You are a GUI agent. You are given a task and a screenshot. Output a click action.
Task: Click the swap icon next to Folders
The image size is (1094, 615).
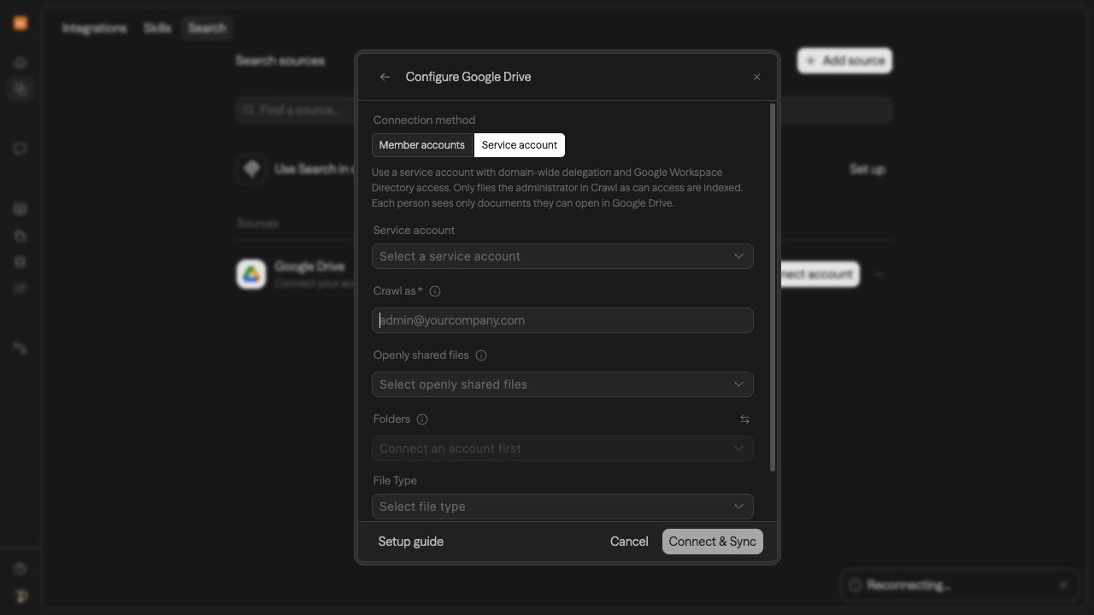744,419
